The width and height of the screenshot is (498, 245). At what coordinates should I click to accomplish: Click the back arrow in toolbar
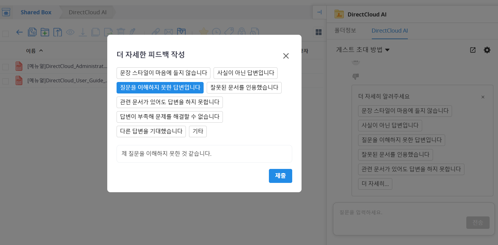point(19,32)
